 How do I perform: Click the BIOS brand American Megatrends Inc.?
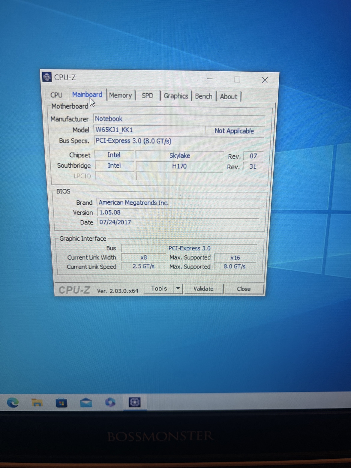click(x=178, y=203)
